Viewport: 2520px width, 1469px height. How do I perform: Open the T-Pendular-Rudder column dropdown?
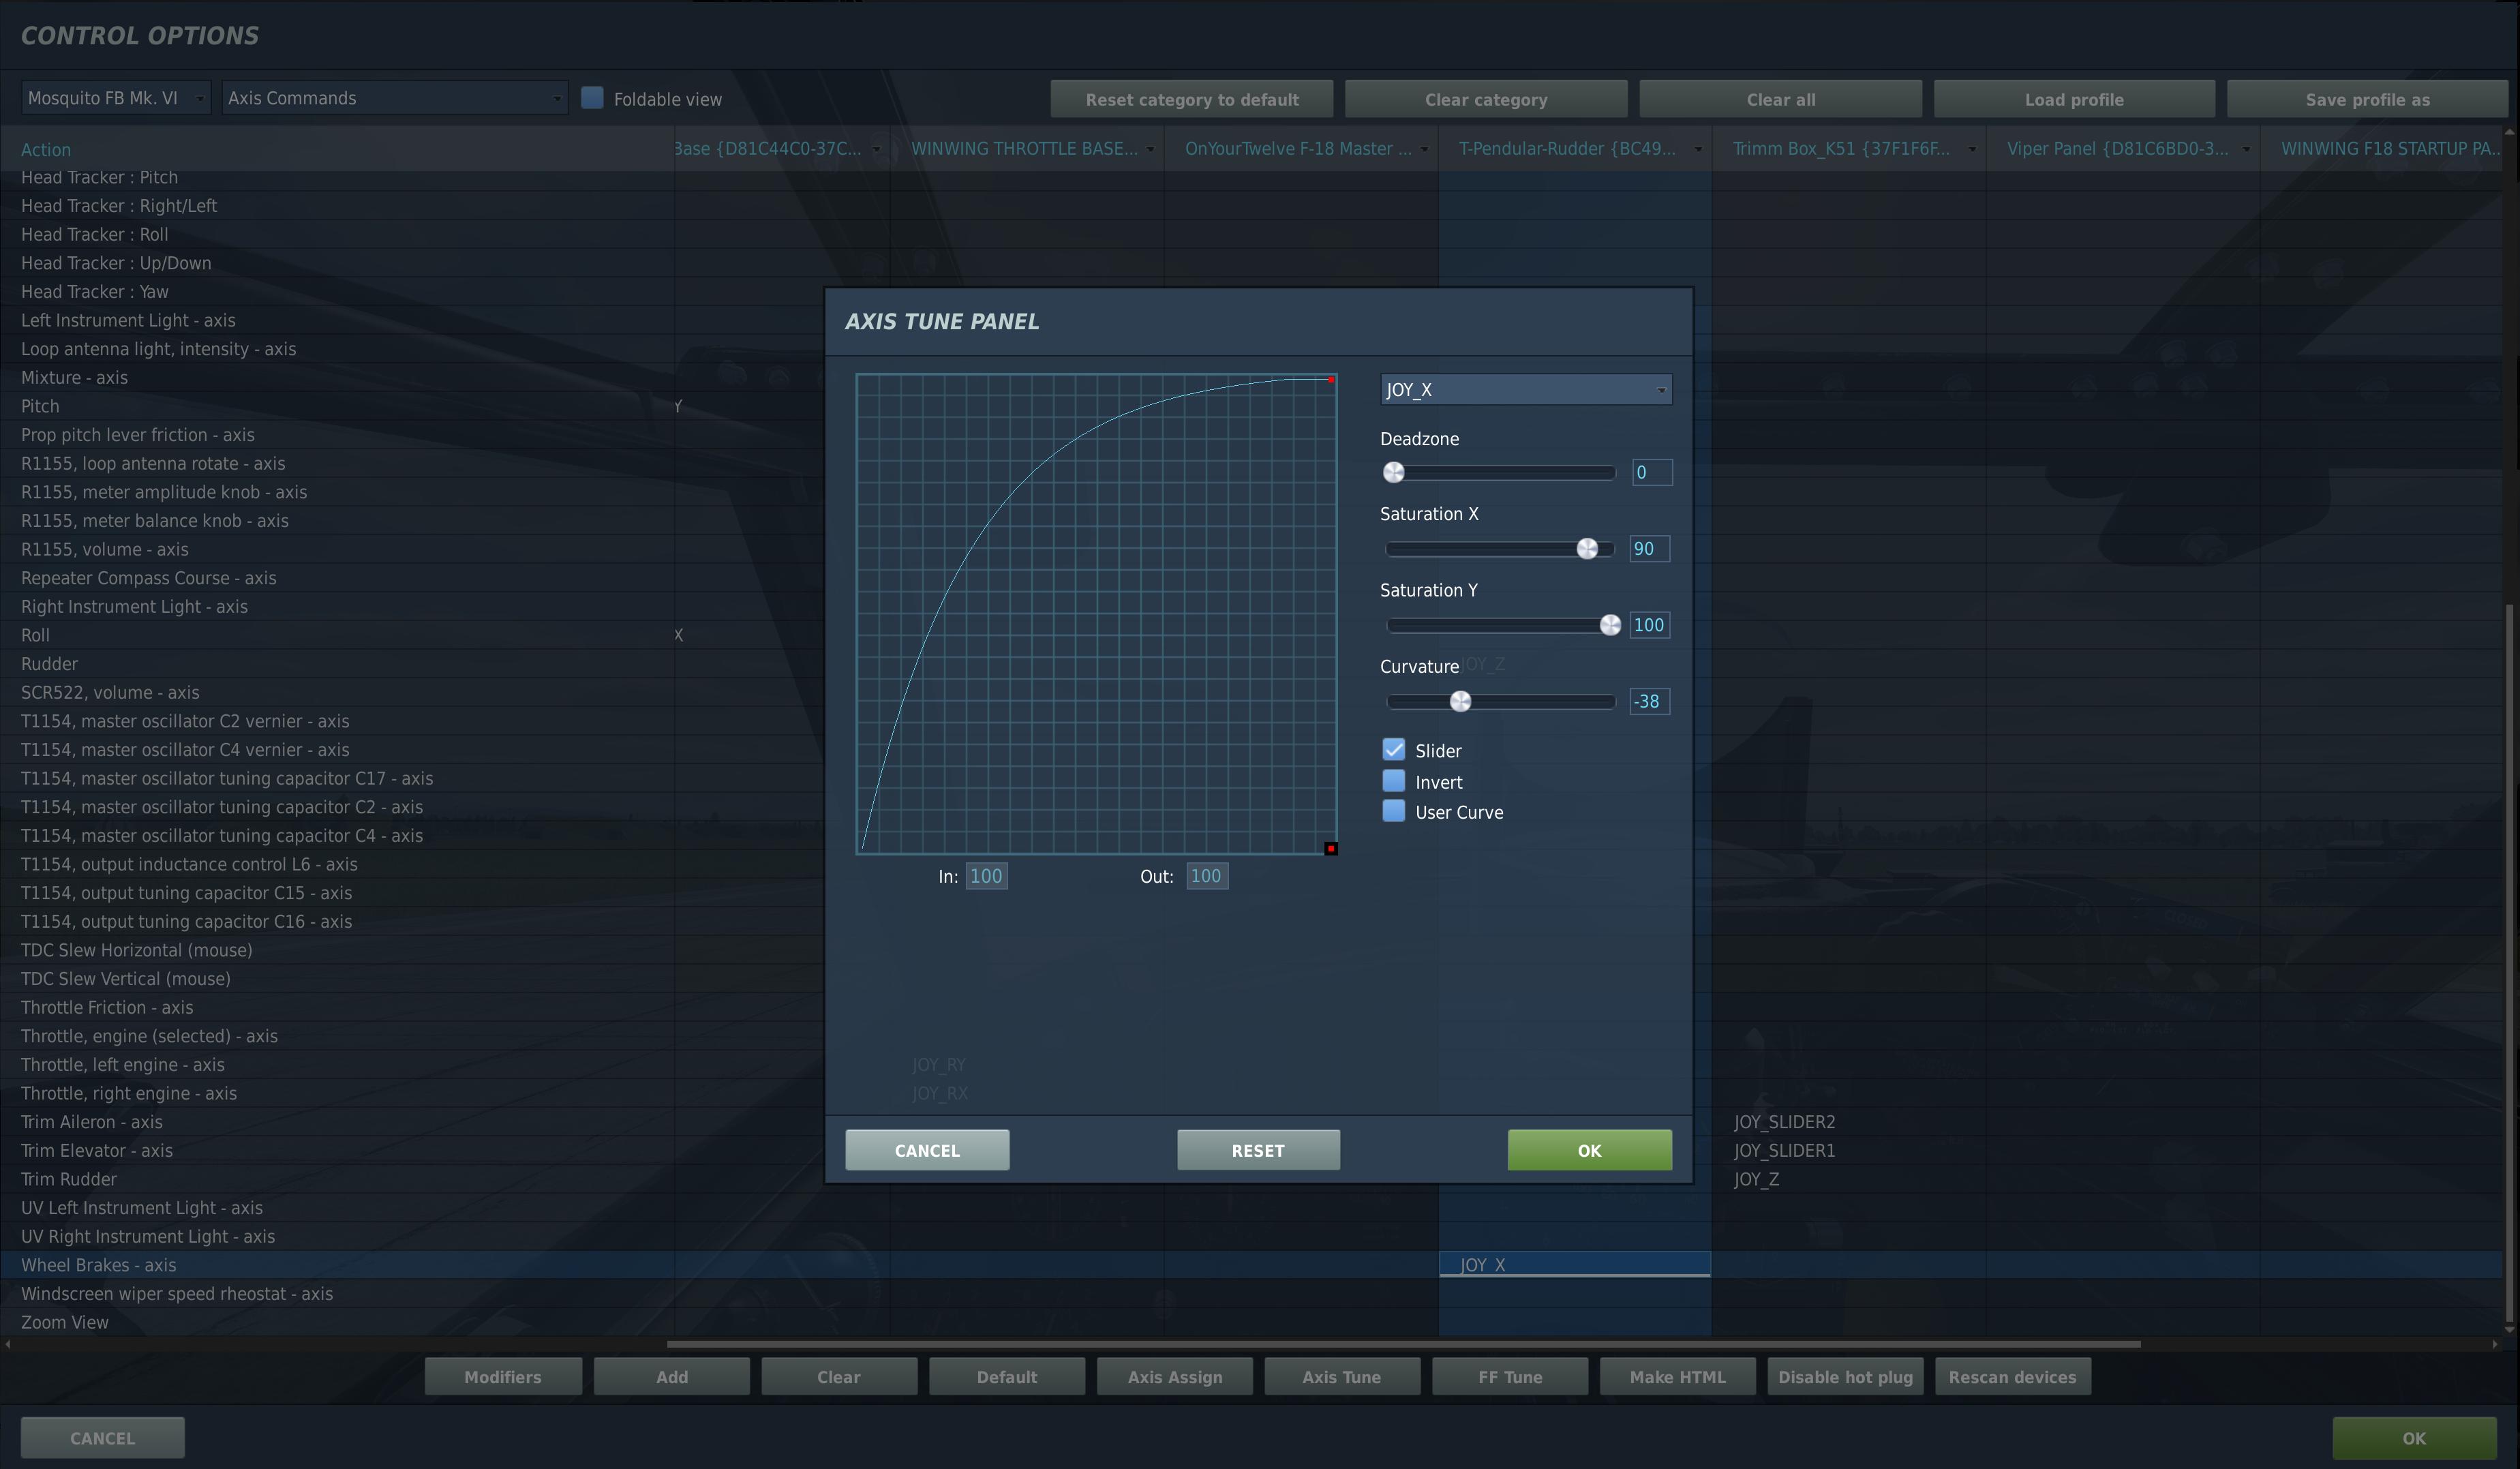(1698, 149)
